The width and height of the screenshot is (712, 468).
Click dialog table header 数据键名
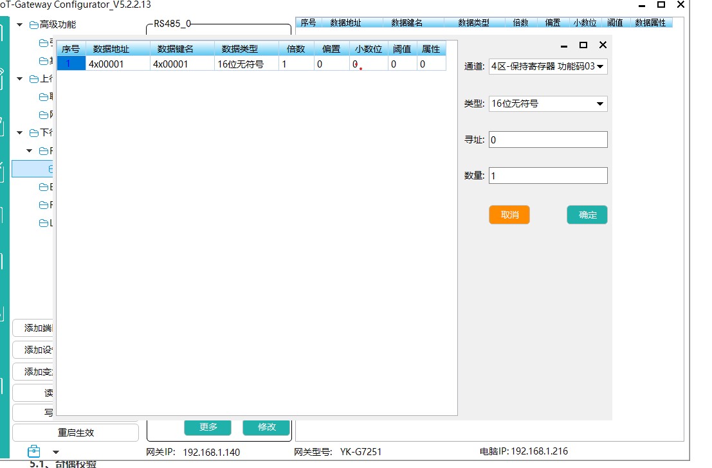[x=182, y=49]
